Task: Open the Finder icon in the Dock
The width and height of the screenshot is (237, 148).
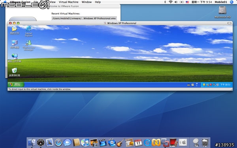Action: click(x=32, y=142)
